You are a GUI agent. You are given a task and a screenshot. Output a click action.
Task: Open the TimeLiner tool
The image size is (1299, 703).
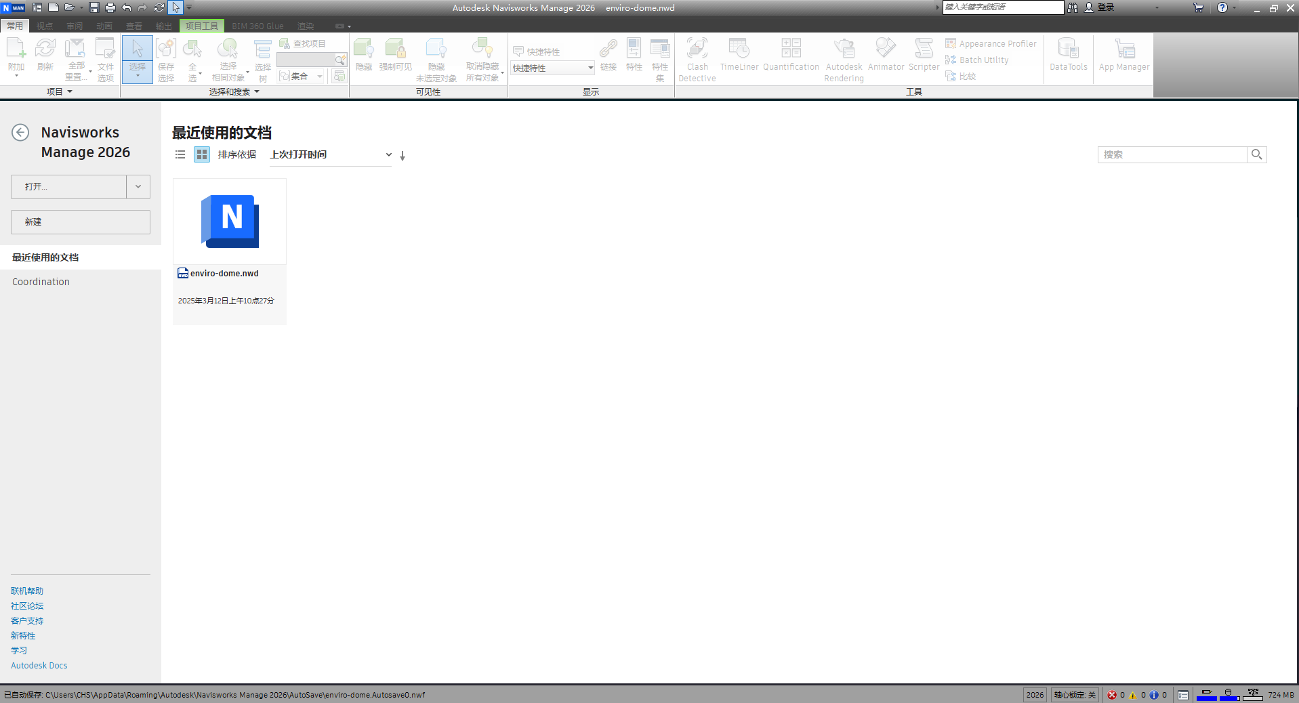(x=739, y=54)
